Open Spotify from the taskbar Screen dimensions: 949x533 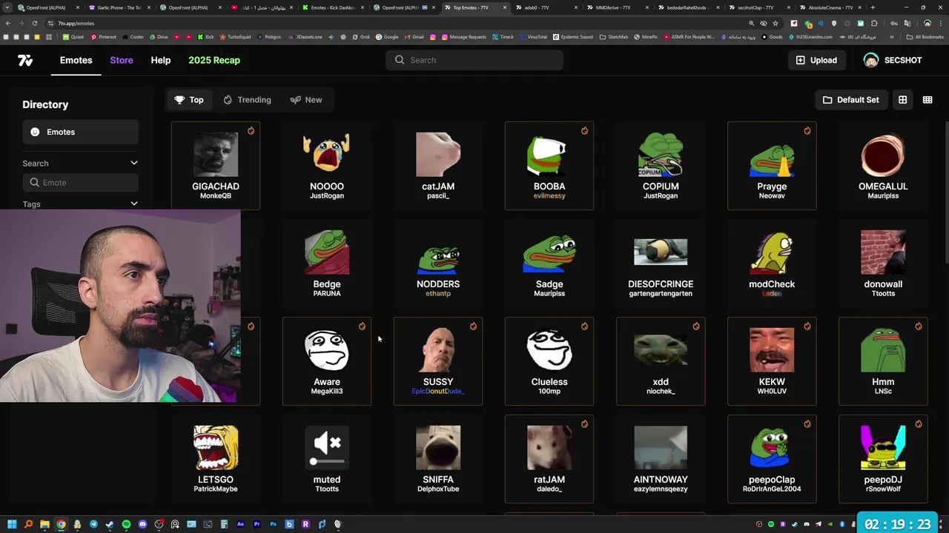tap(126, 524)
